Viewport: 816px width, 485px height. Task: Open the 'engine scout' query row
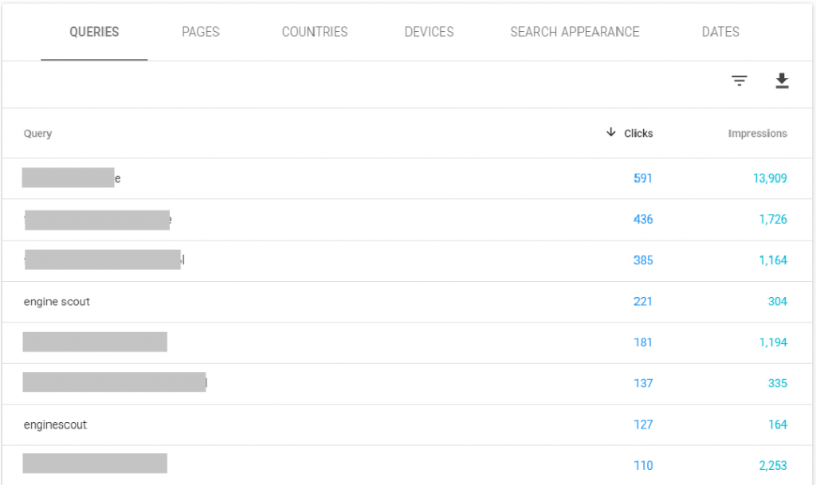(57, 302)
